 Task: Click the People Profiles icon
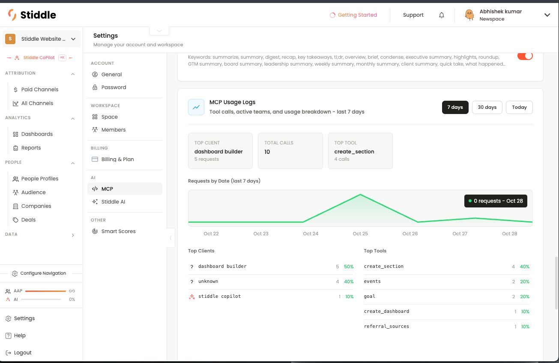[x=16, y=179]
